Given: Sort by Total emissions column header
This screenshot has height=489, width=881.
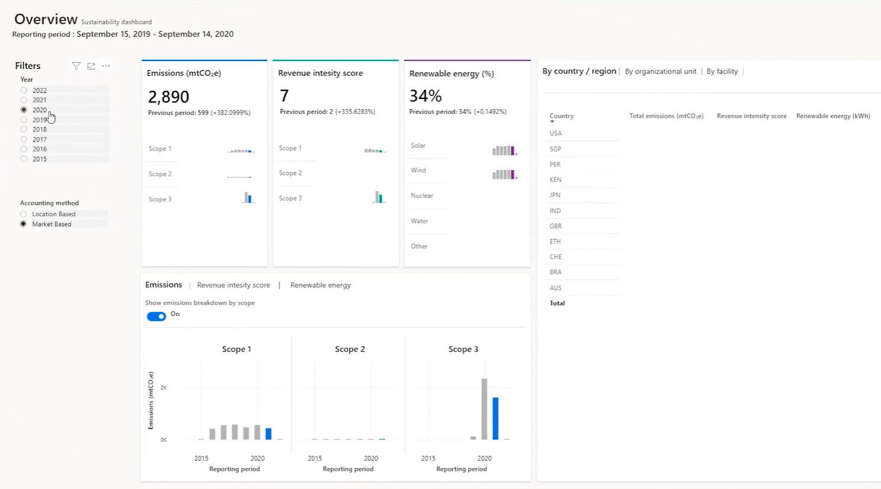Looking at the screenshot, I should point(666,116).
